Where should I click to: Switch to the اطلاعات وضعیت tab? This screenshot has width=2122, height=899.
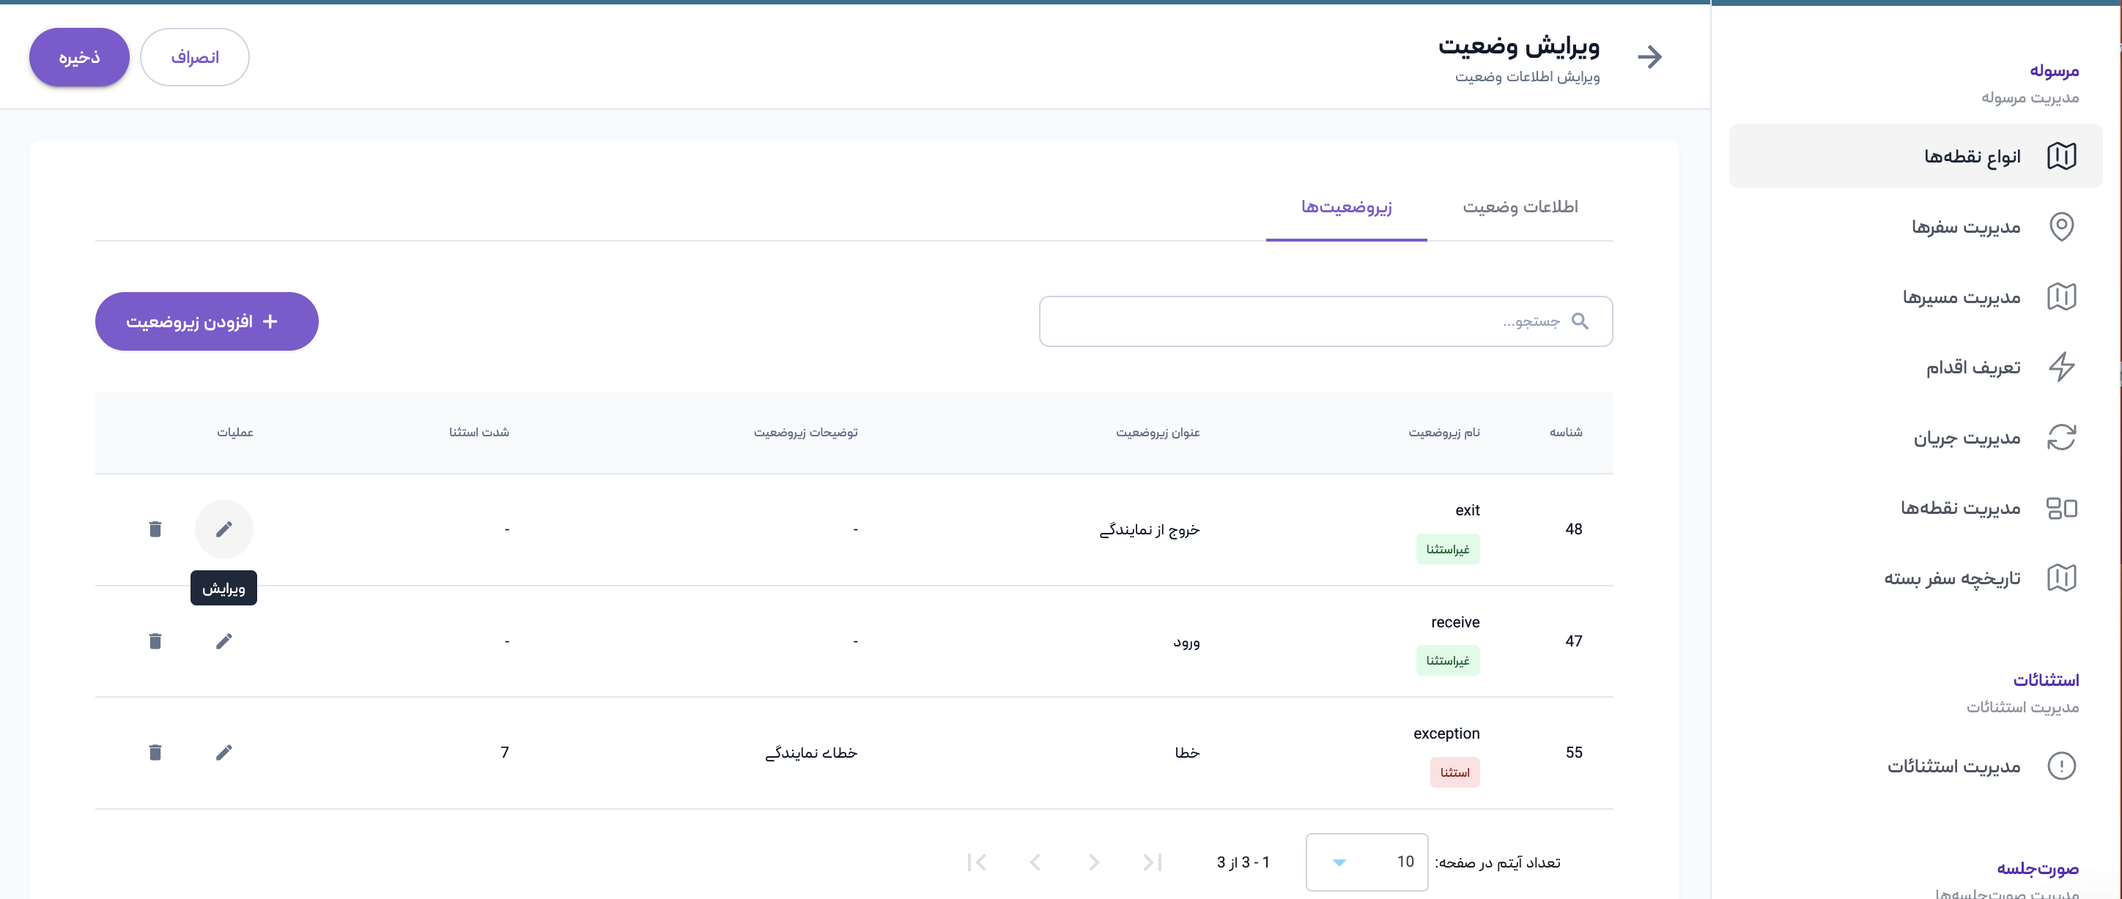1519,206
